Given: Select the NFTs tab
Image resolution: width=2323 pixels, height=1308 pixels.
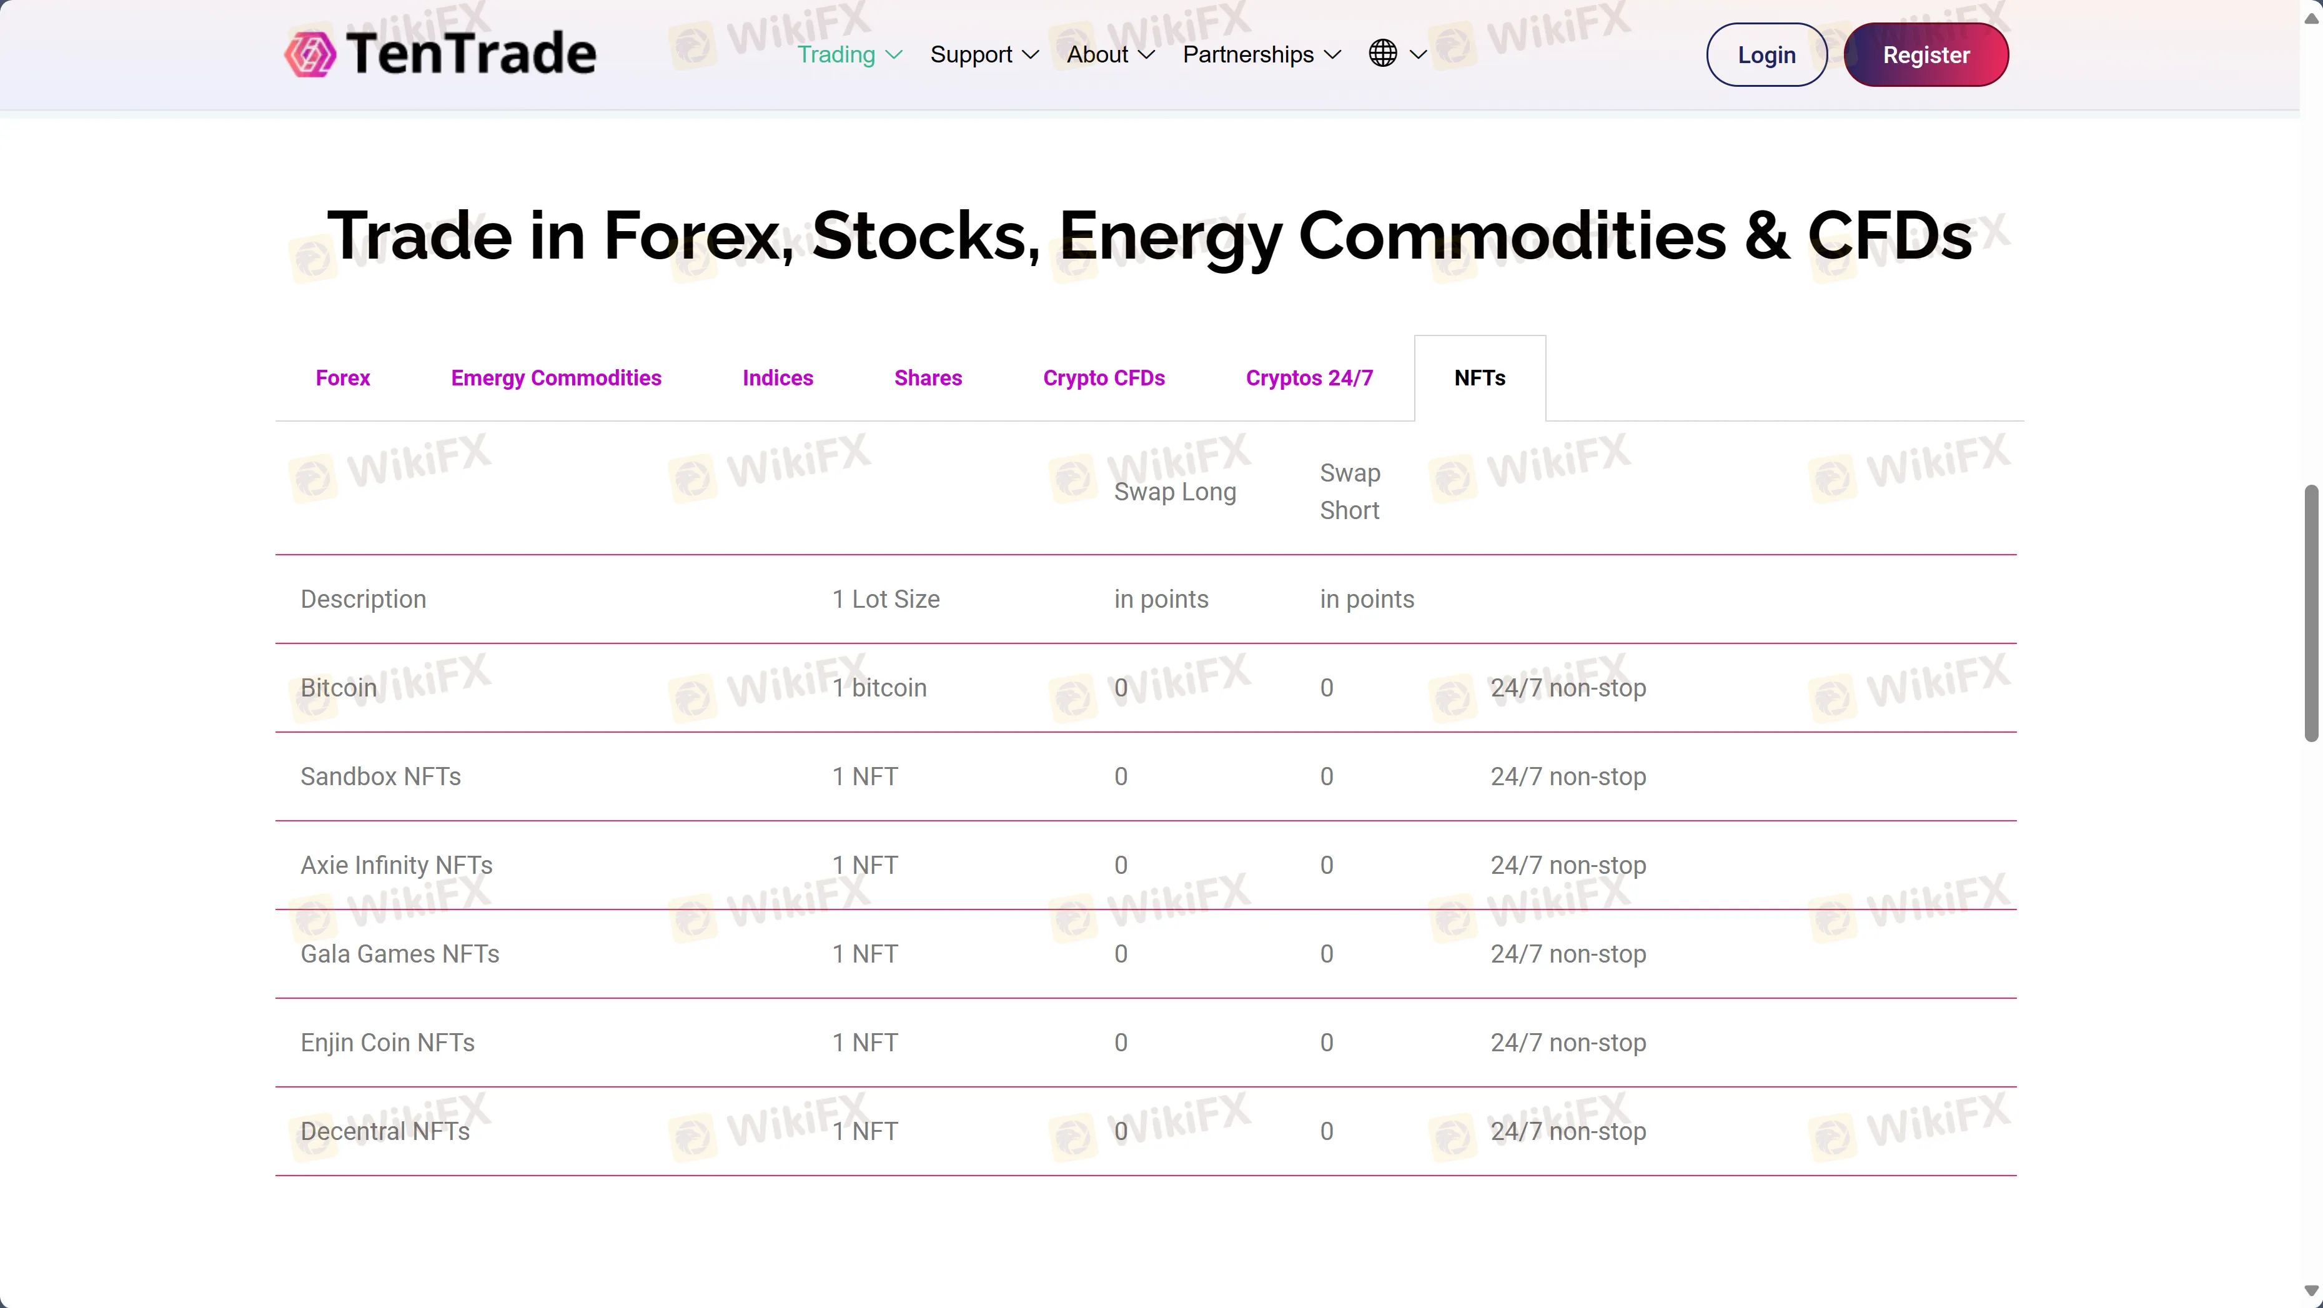Looking at the screenshot, I should click(x=1480, y=378).
